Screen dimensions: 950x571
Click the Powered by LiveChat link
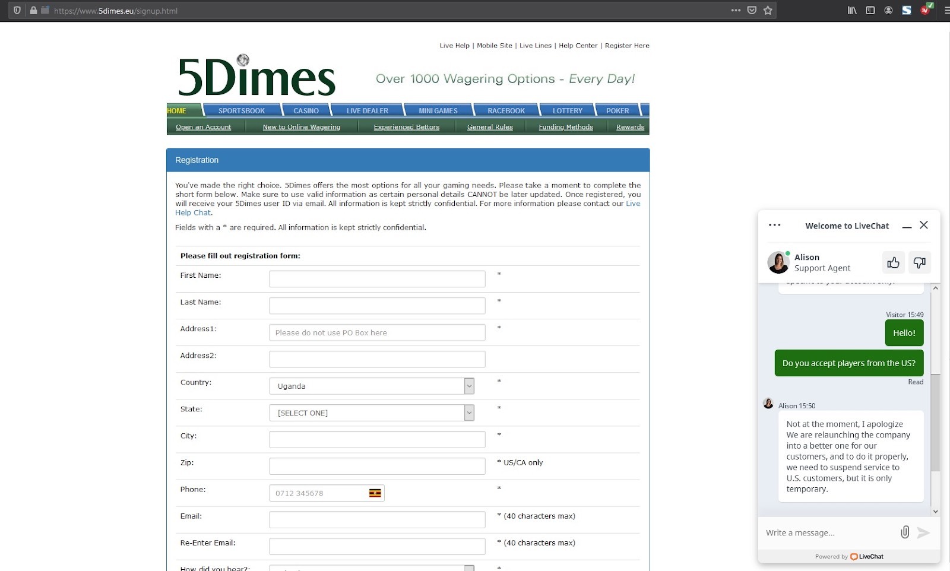coord(849,556)
